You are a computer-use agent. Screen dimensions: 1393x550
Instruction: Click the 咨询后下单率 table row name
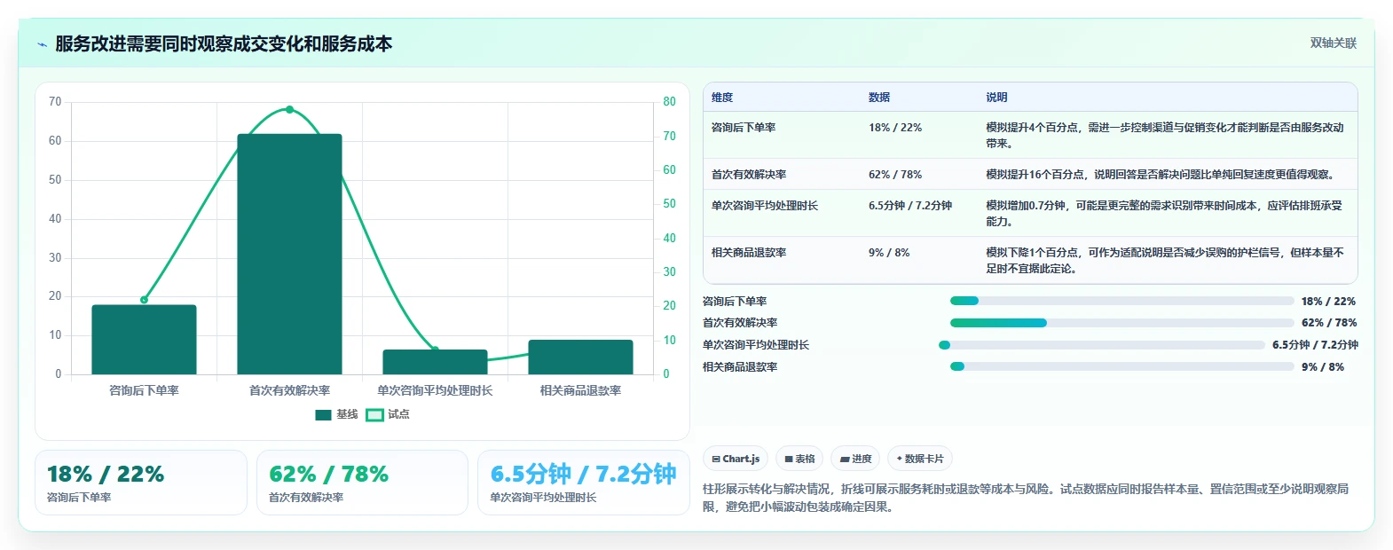(744, 128)
